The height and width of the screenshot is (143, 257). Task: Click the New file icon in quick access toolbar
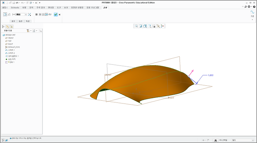coord(7,3)
